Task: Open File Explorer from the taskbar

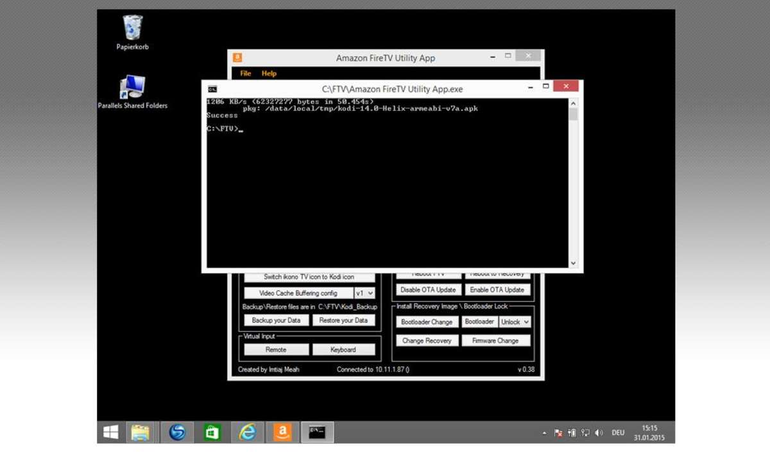Action: 141,432
